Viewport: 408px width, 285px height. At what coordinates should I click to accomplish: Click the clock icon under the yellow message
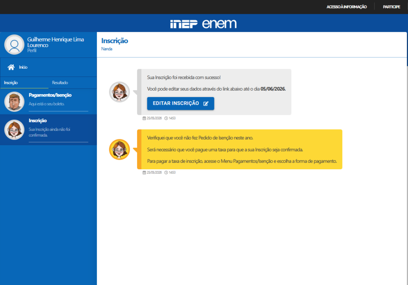pos(166,172)
